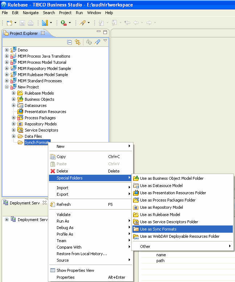Choose Use as Repository Model

pos(182,207)
